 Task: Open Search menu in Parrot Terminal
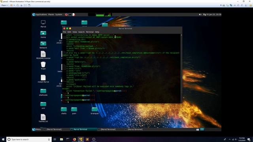click(x=81, y=32)
